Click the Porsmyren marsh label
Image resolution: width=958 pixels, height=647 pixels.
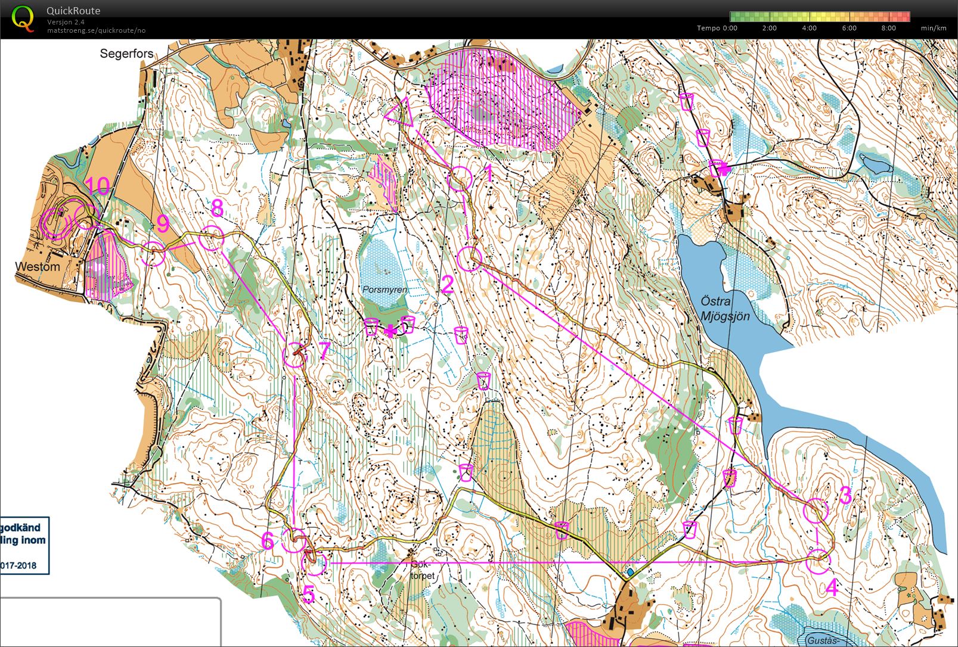pyautogui.click(x=385, y=290)
